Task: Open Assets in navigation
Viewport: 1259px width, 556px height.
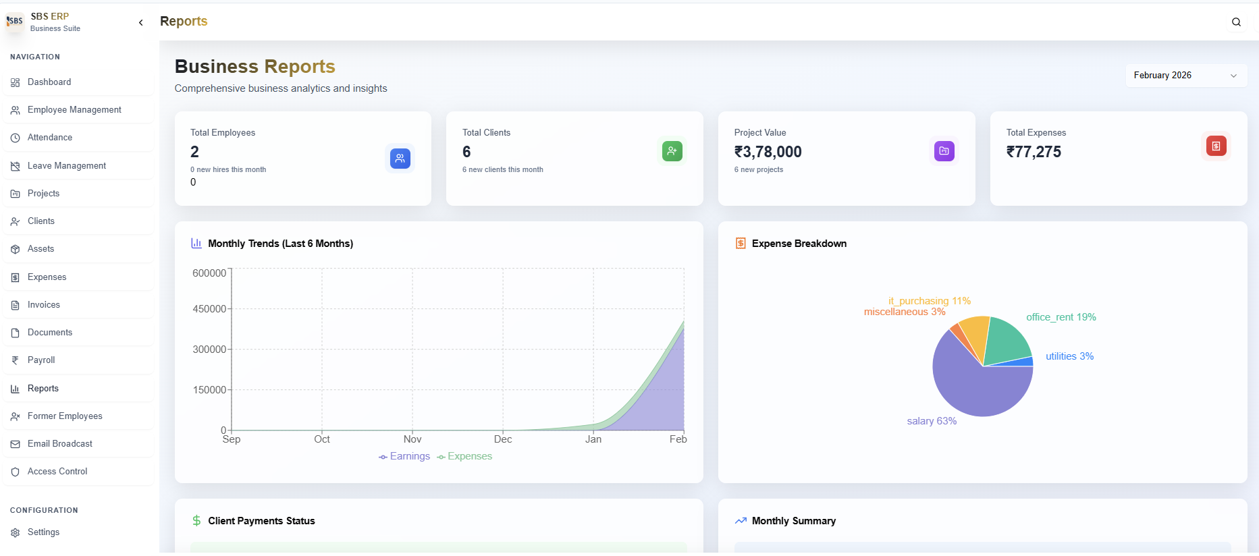Action: [78, 249]
